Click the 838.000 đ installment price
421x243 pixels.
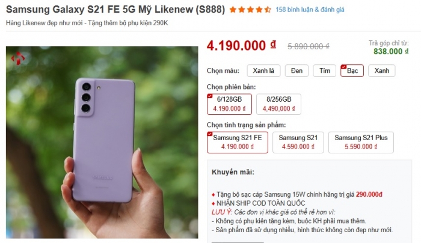pos(387,51)
